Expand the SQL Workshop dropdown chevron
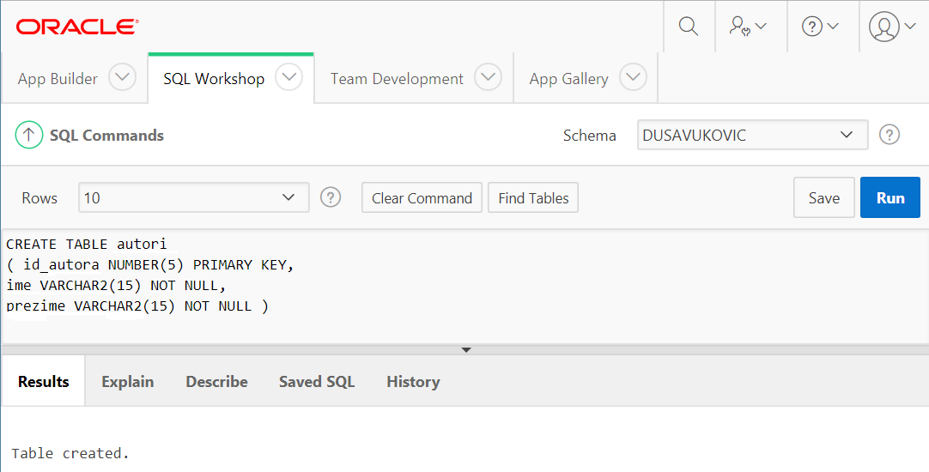Image resolution: width=929 pixels, height=472 pixels. [x=289, y=77]
